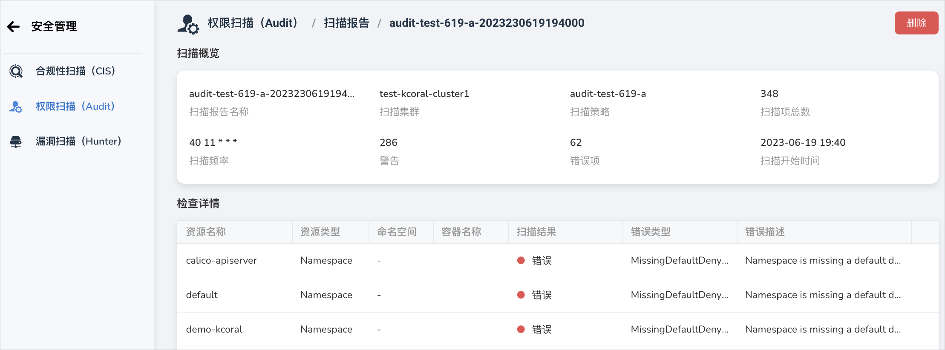
Task: Click the 扫描报告名称 label
Action: [219, 112]
